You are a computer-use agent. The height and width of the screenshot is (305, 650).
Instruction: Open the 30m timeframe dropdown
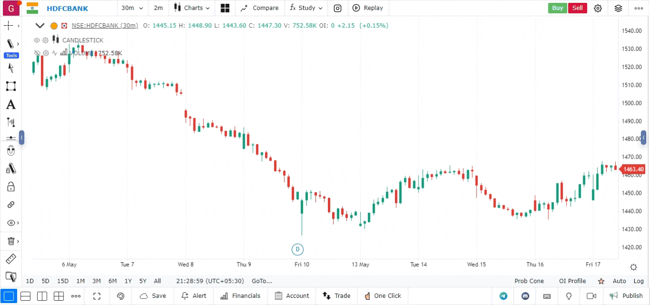point(132,8)
